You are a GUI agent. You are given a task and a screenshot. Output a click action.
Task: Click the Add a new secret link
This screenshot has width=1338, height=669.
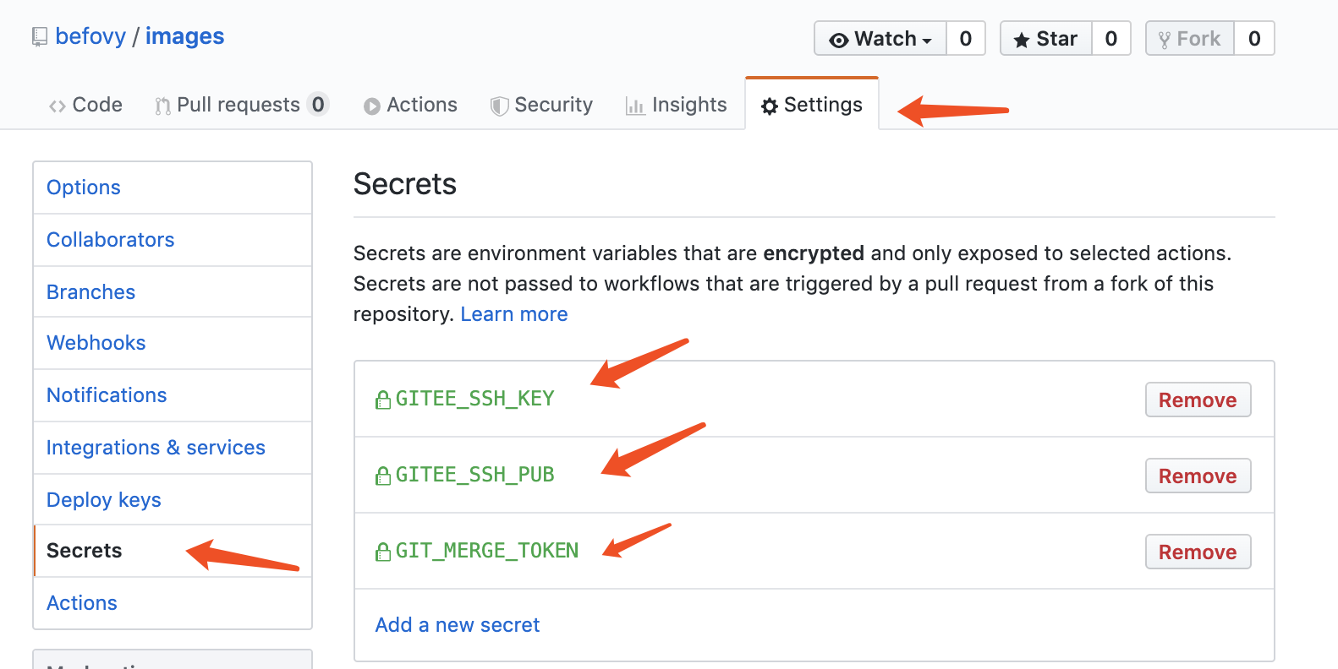point(458,624)
